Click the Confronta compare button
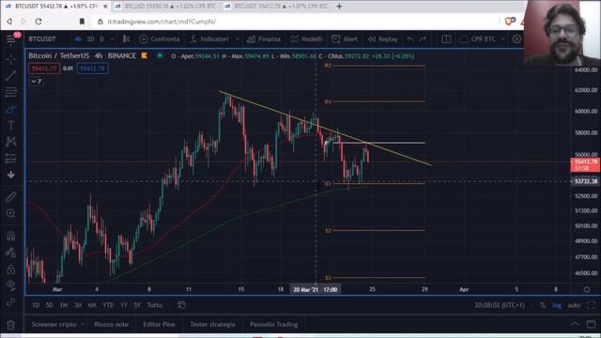The image size is (601, 338). click(160, 39)
